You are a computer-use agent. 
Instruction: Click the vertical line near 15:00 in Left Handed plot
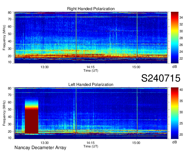coord(137,111)
